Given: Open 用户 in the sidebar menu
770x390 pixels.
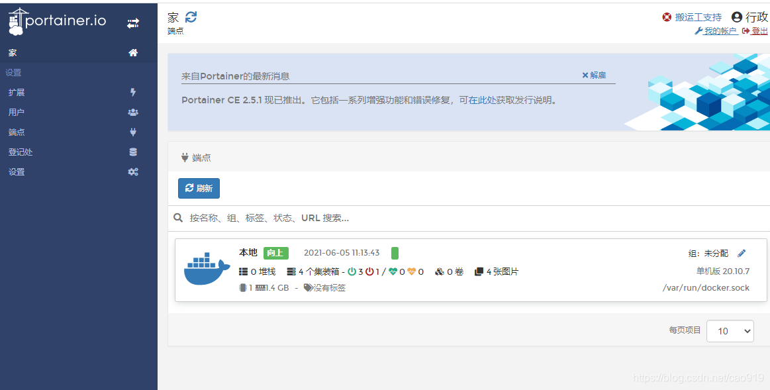Looking at the screenshot, I should tap(79, 112).
